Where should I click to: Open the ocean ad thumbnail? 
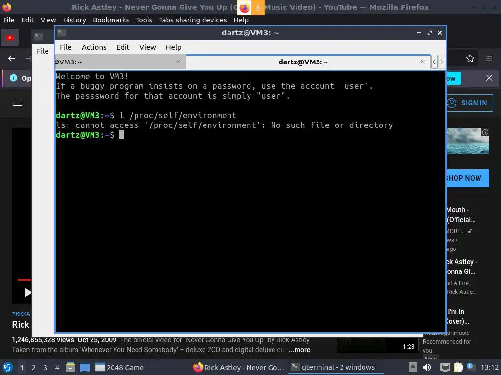tap(467, 141)
